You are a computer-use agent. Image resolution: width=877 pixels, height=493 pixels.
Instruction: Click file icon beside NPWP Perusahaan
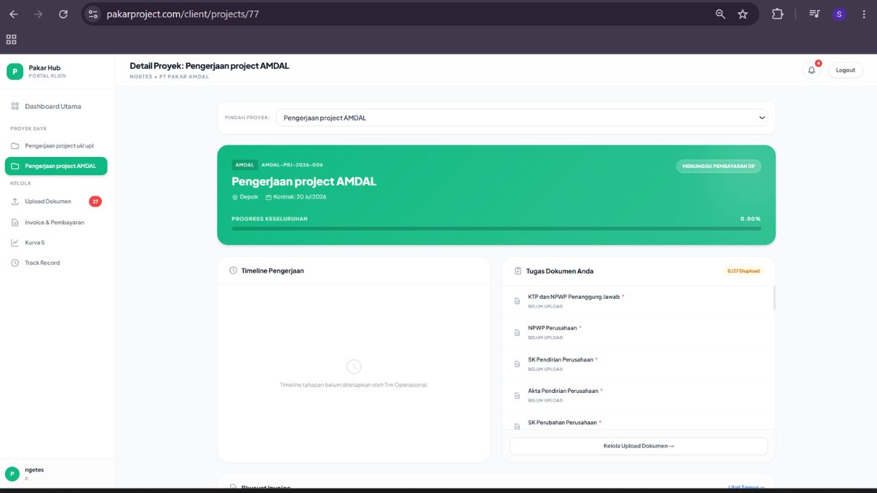coord(517,332)
